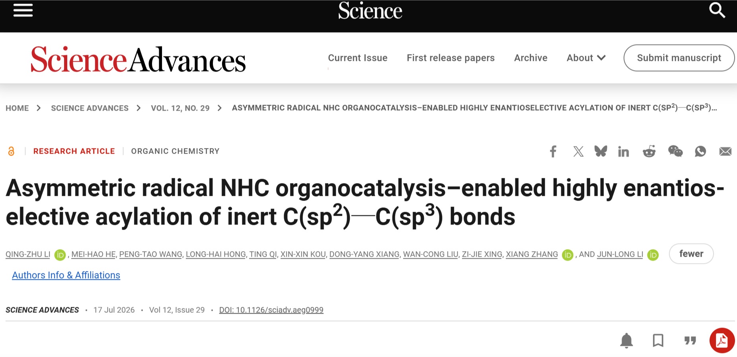Viewport: 737px width, 357px height.
Task: Click Submit manuscript button
Action: pyautogui.click(x=679, y=58)
